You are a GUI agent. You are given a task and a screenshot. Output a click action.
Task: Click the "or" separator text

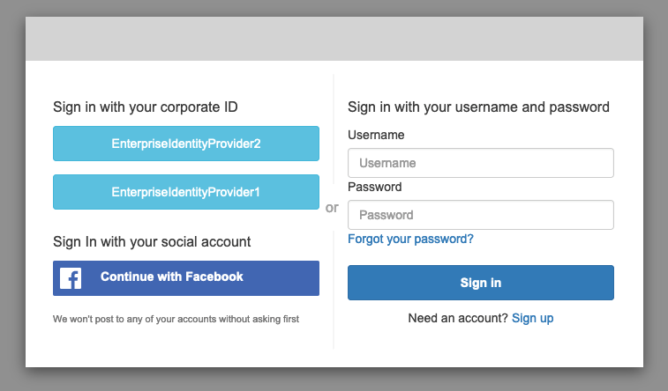pyautogui.click(x=332, y=208)
